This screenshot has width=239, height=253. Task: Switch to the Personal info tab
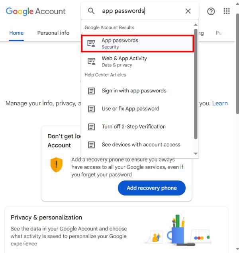(53, 33)
